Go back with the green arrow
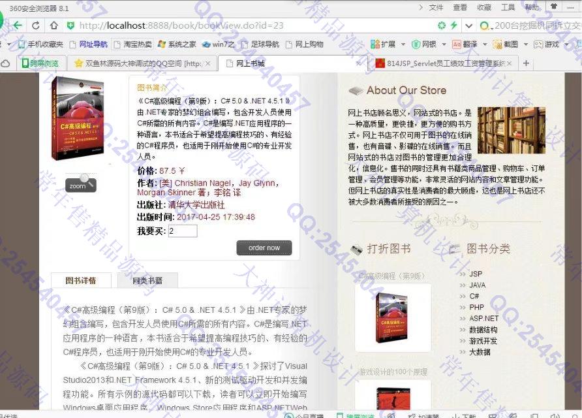The width and height of the screenshot is (582, 418). point(18,25)
